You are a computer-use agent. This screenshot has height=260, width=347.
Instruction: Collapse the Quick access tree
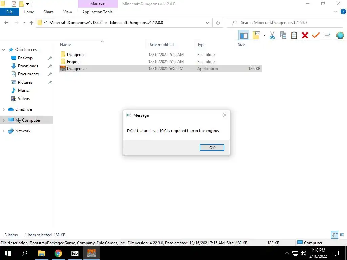pyautogui.click(x=3, y=50)
